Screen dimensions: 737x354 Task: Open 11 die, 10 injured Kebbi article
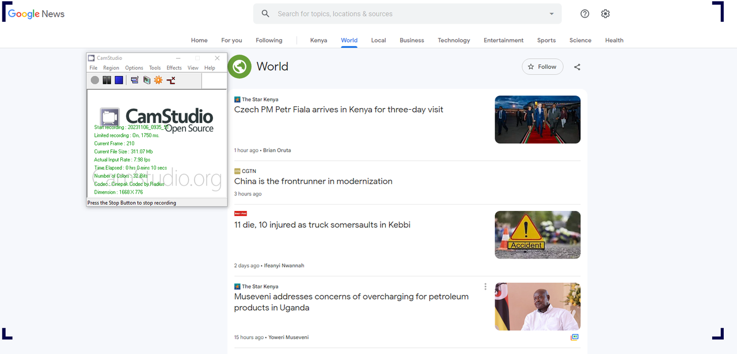pyautogui.click(x=322, y=225)
